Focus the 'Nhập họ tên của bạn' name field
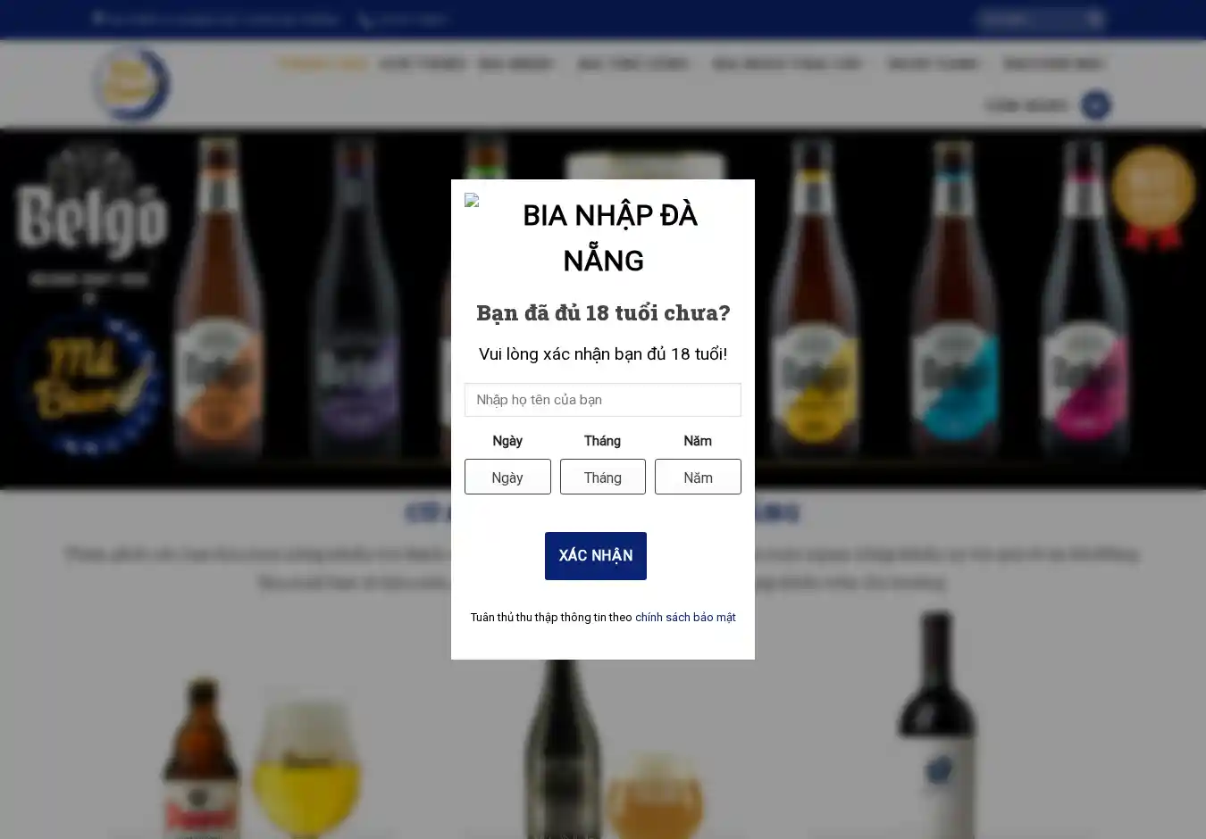The height and width of the screenshot is (839, 1206). coord(603,400)
